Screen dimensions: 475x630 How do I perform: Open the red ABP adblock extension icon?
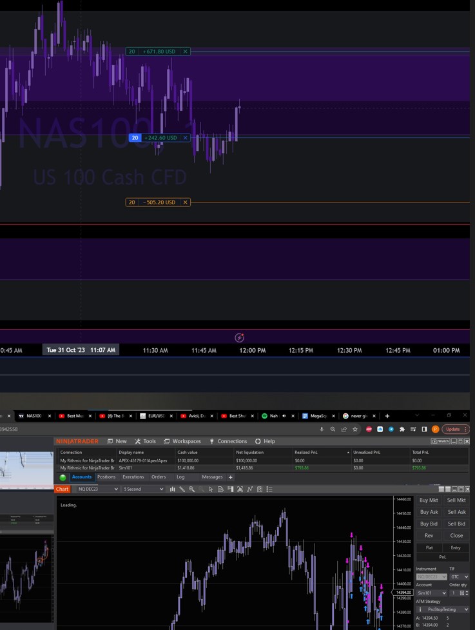coord(369,429)
